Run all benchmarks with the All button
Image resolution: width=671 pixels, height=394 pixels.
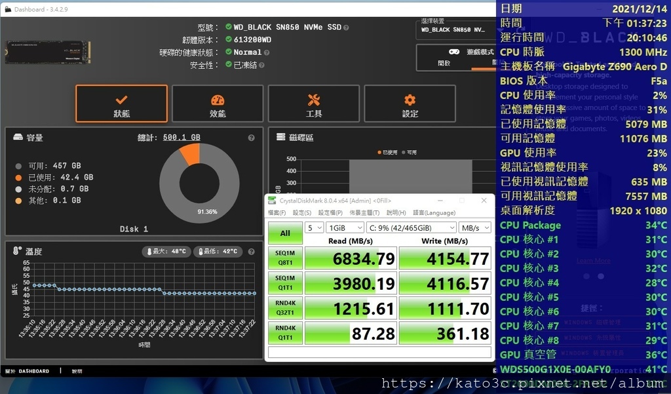point(285,233)
